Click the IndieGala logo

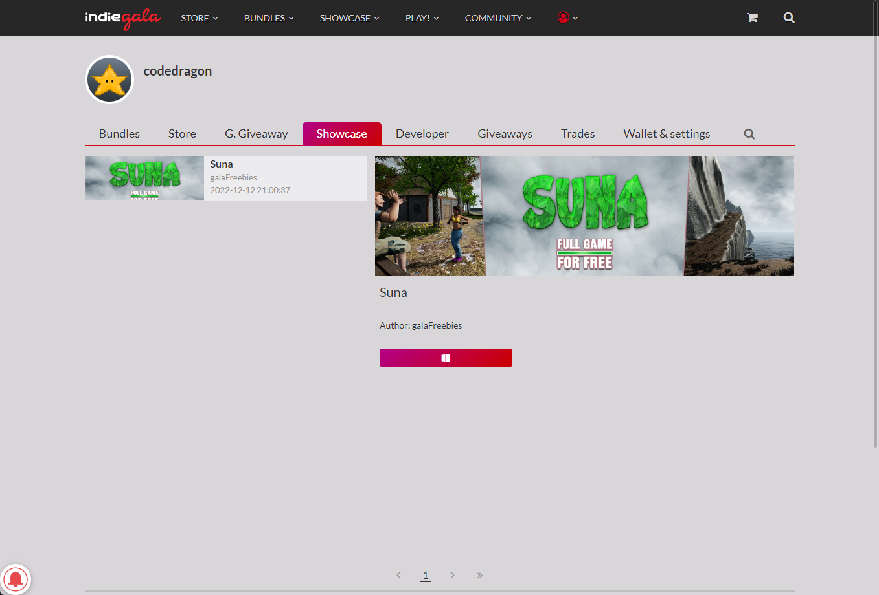tap(122, 18)
